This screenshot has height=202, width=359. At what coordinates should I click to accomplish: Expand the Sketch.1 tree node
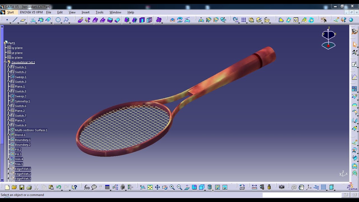[x=9, y=67]
